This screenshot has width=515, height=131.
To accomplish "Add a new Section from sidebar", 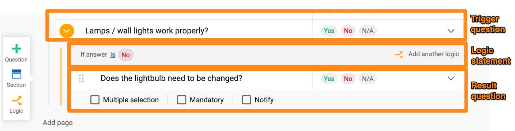I will coord(16,74).
